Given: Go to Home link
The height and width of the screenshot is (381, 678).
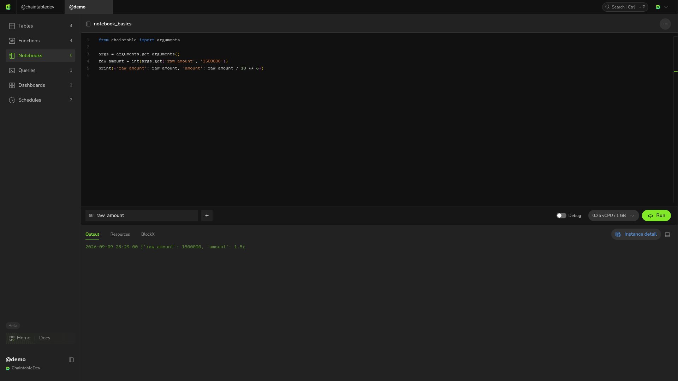Looking at the screenshot, I should [x=24, y=338].
